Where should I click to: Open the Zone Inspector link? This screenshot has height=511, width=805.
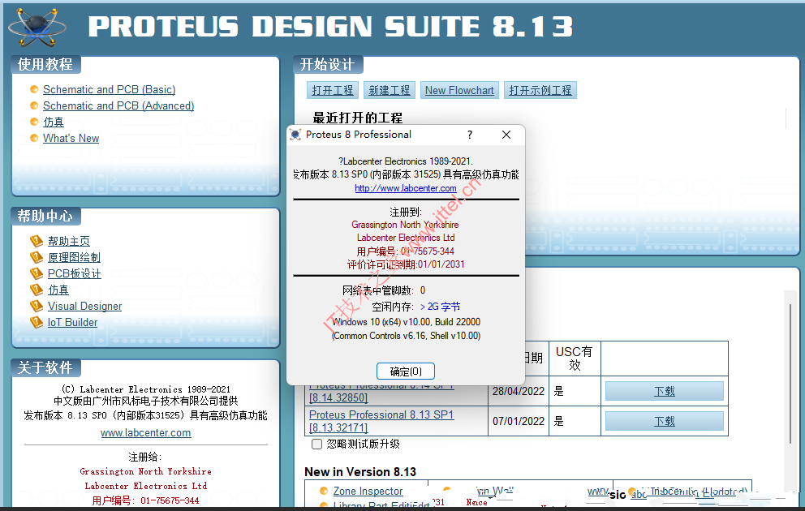[x=368, y=491]
